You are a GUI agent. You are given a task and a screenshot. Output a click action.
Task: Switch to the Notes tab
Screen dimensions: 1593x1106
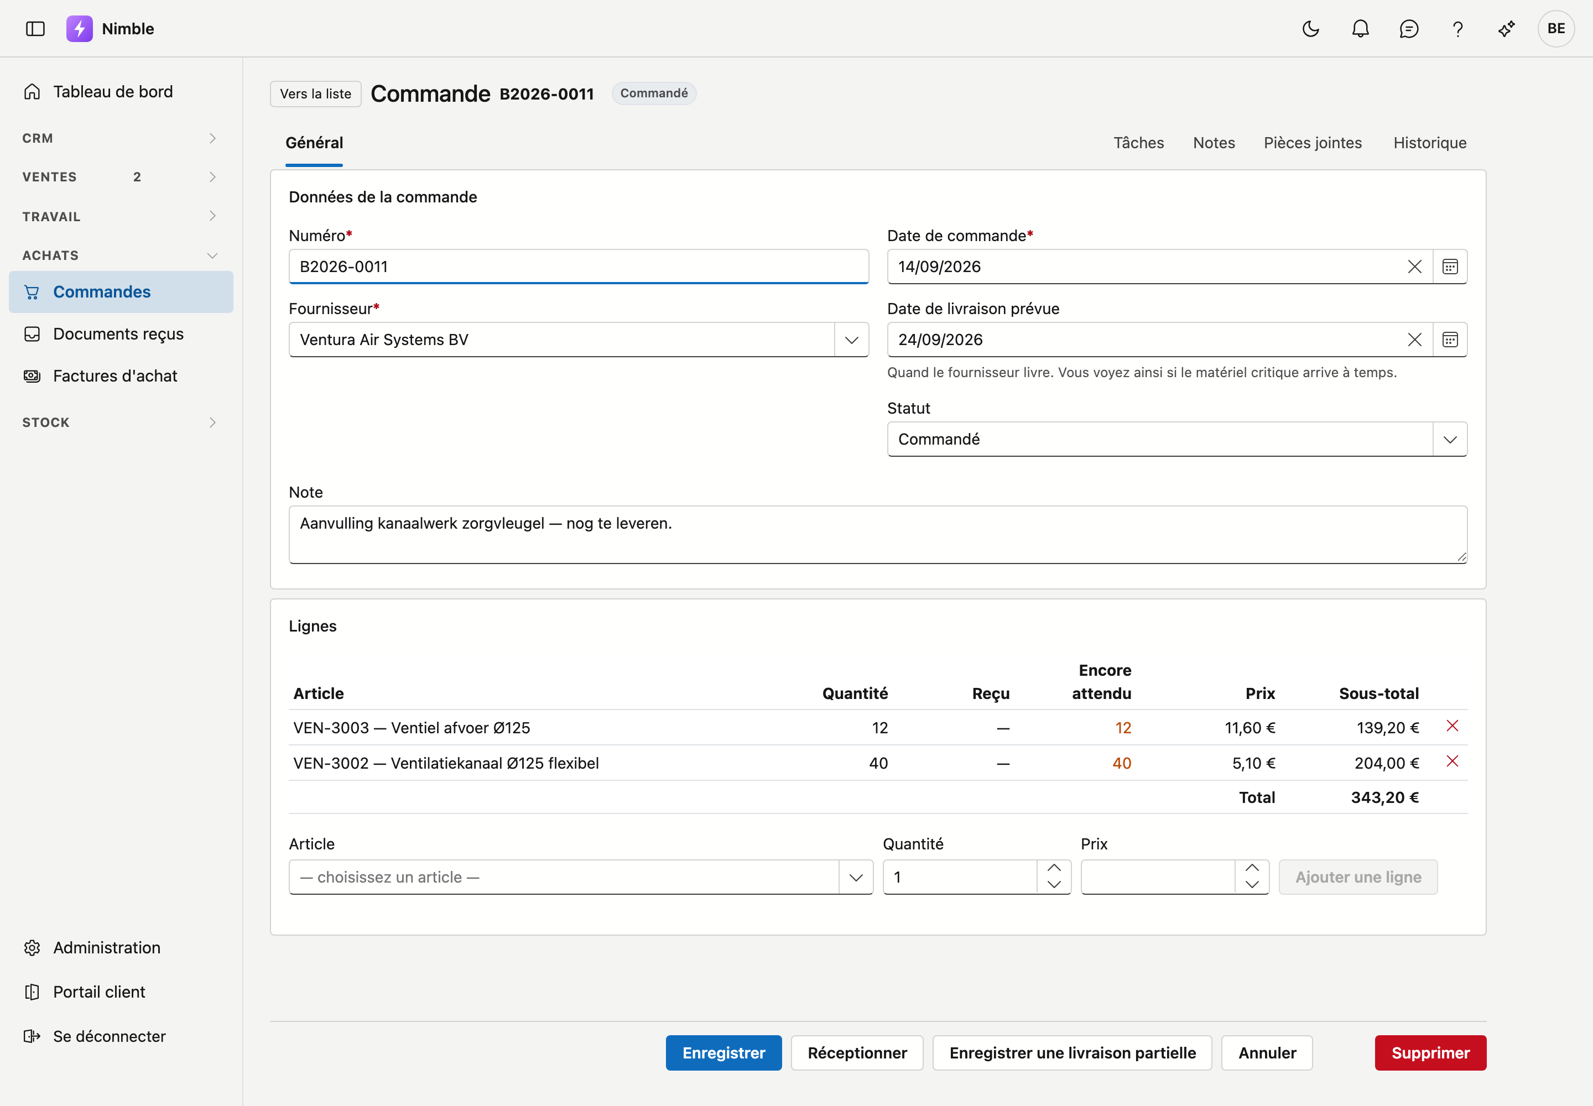click(x=1214, y=143)
